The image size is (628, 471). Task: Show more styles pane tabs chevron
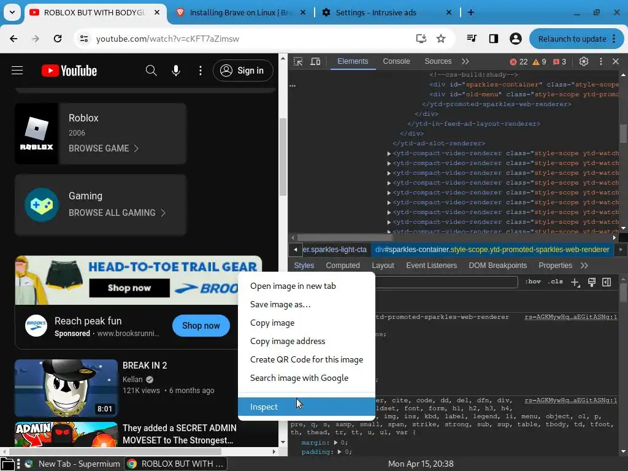pos(584,266)
